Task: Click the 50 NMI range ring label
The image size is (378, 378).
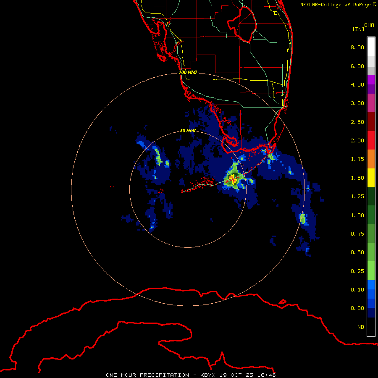Action: point(188,131)
